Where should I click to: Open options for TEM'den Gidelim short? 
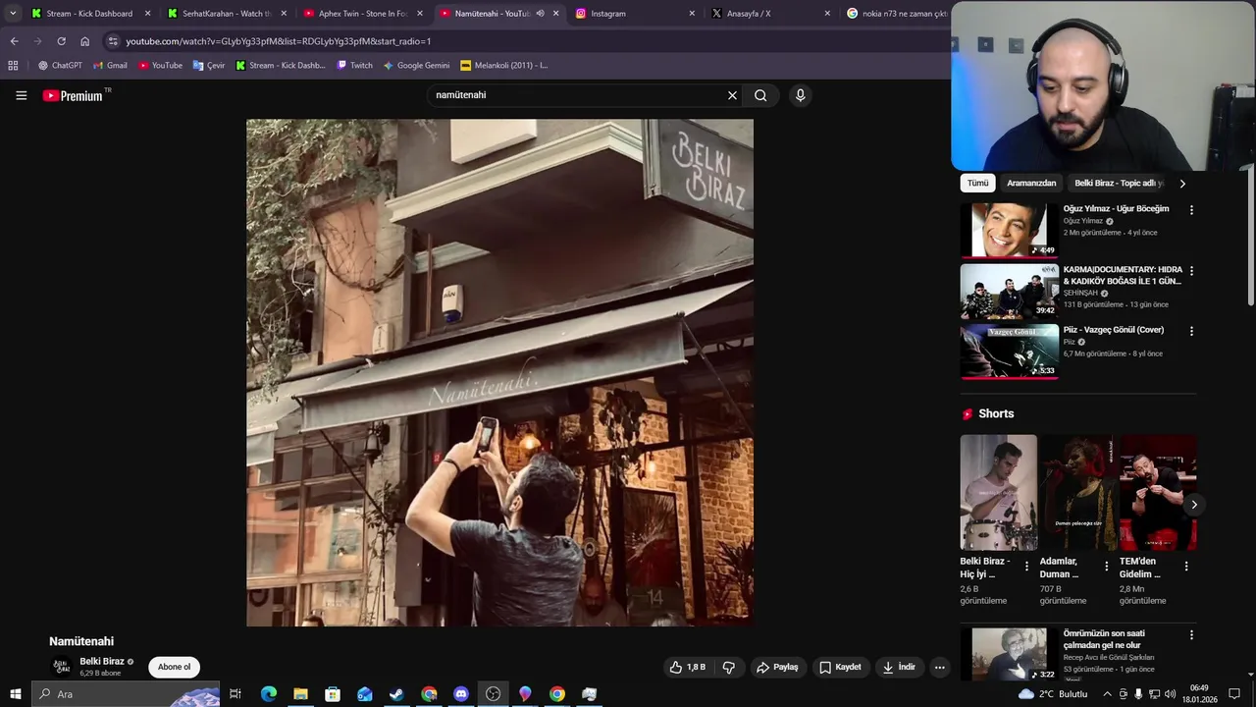pos(1185,567)
